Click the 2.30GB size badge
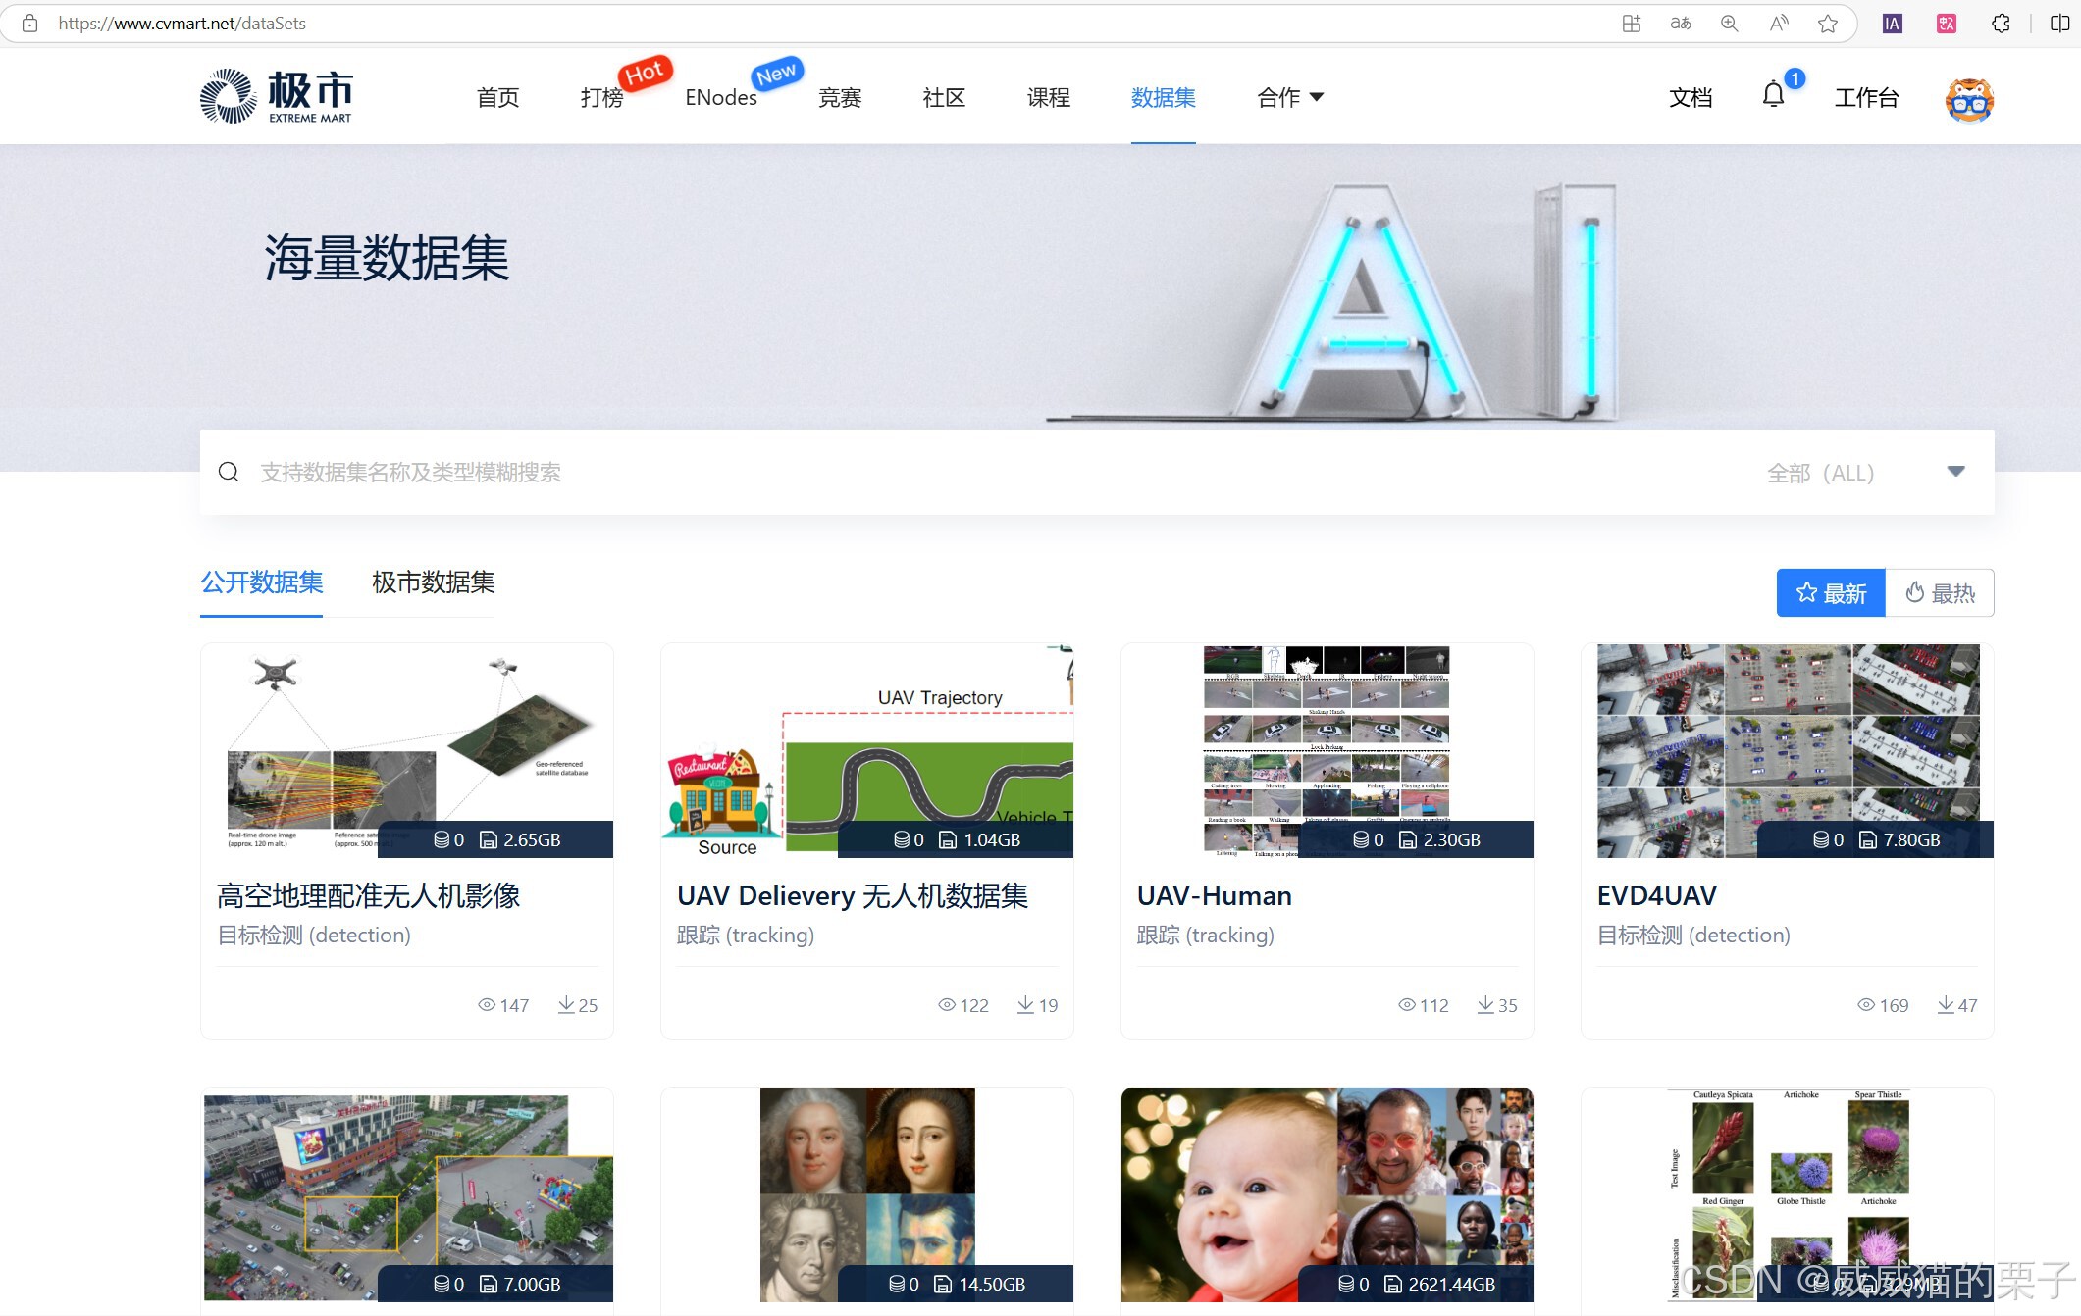2081x1316 pixels. tap(1440, 839)
